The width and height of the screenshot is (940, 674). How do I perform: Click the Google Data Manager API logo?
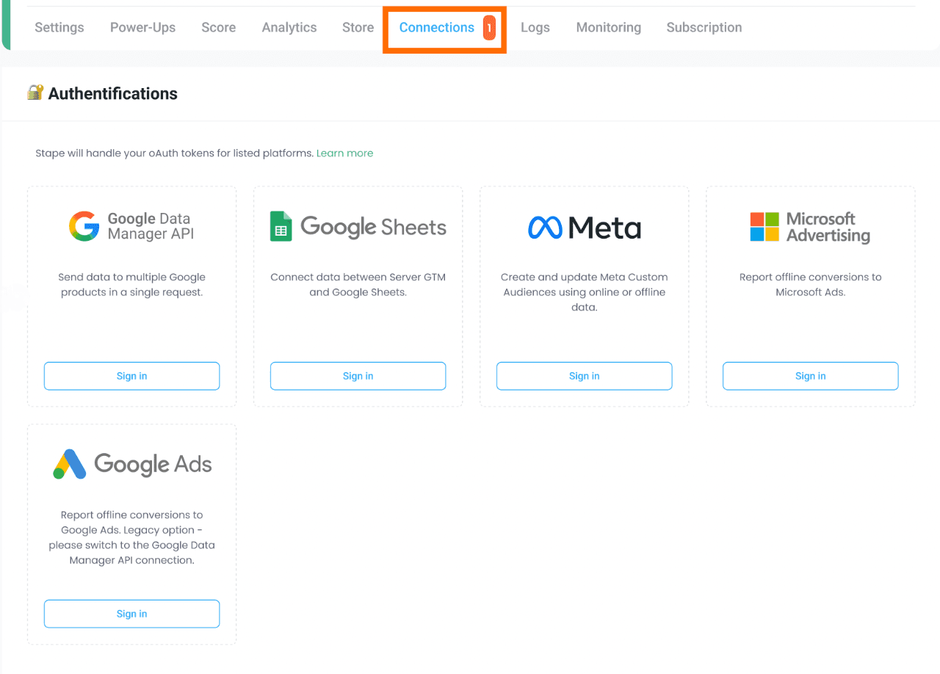tap(84, 226)
